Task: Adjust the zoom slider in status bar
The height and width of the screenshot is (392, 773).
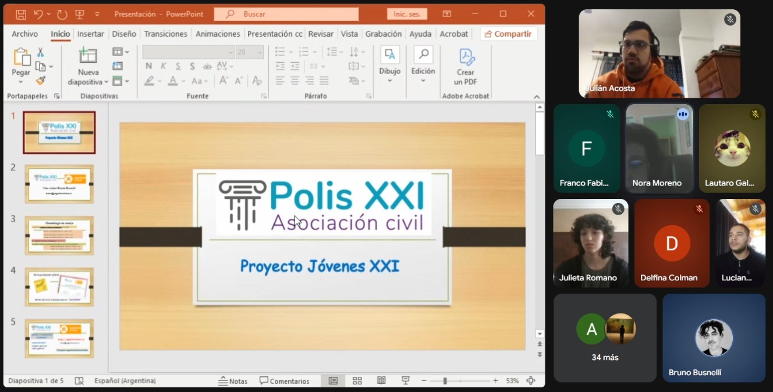Action: (x=445, y=381)
